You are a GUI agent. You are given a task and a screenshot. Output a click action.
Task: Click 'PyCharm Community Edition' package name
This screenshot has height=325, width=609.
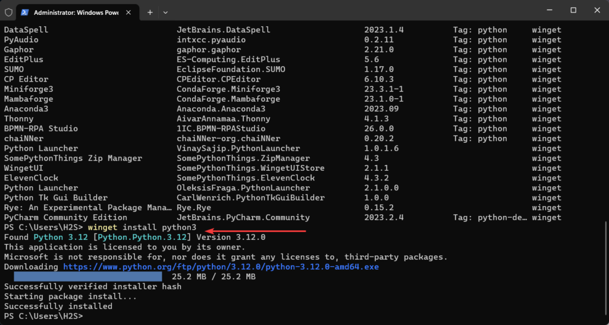[x=65, y=218]
